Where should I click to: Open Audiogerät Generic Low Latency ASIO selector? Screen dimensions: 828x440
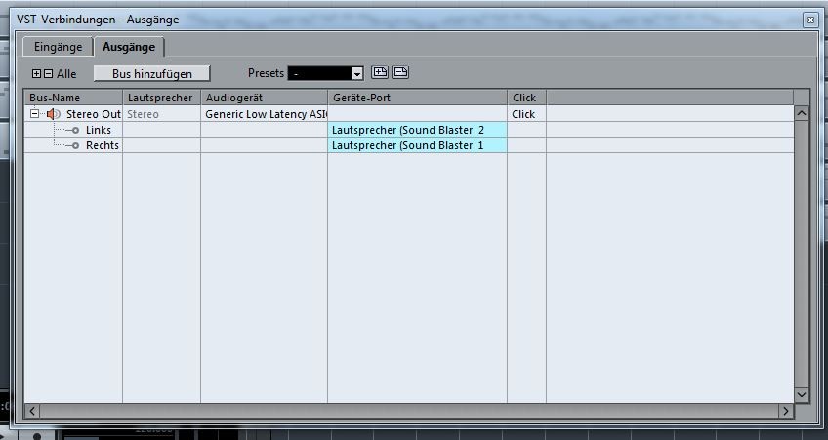point(264,114)
